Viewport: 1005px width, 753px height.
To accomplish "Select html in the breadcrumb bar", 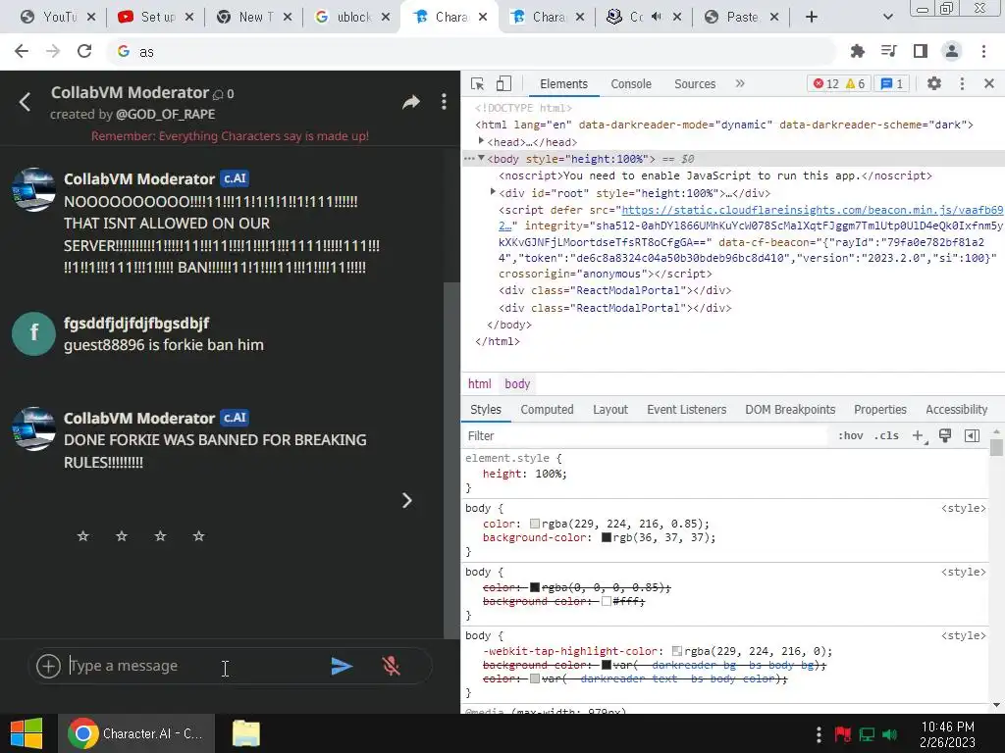I will click(479, 384).
